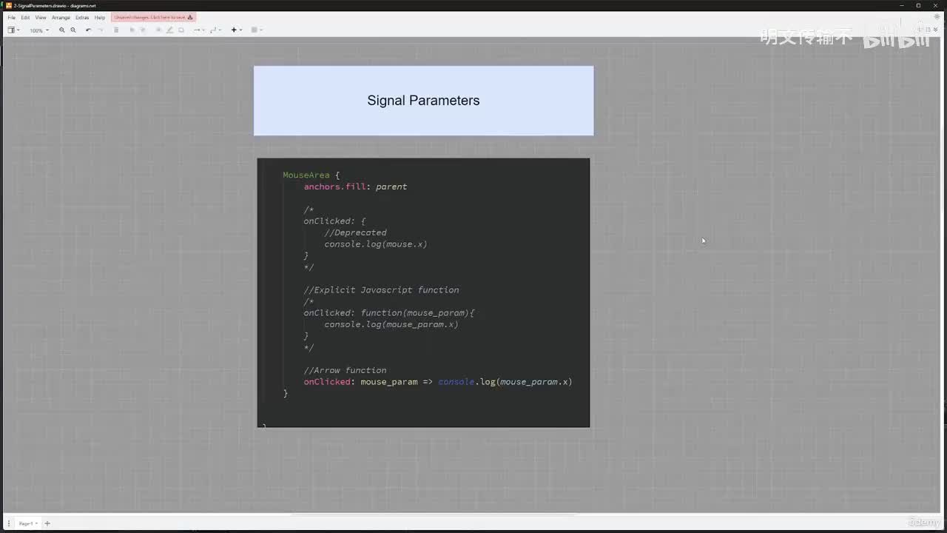Open the File menu
The image size is (947, 533).
(x=12, y=17)
